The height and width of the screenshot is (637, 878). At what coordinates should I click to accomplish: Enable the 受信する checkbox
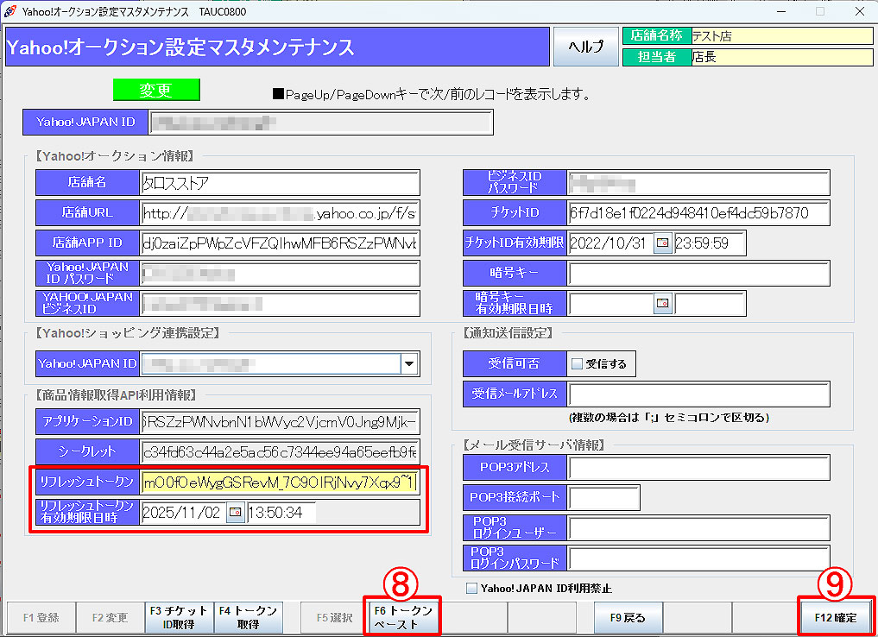click(x=578, y=364)
